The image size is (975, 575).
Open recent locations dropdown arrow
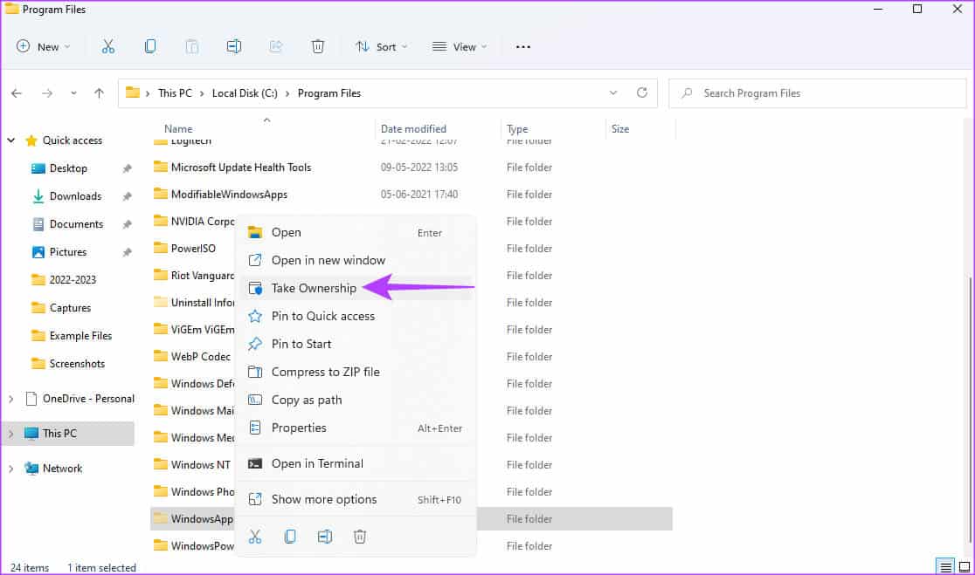(73, 93)
